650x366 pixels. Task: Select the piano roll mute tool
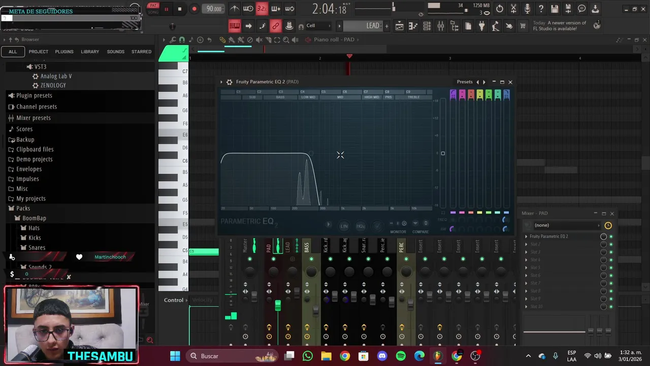[259, 40]
